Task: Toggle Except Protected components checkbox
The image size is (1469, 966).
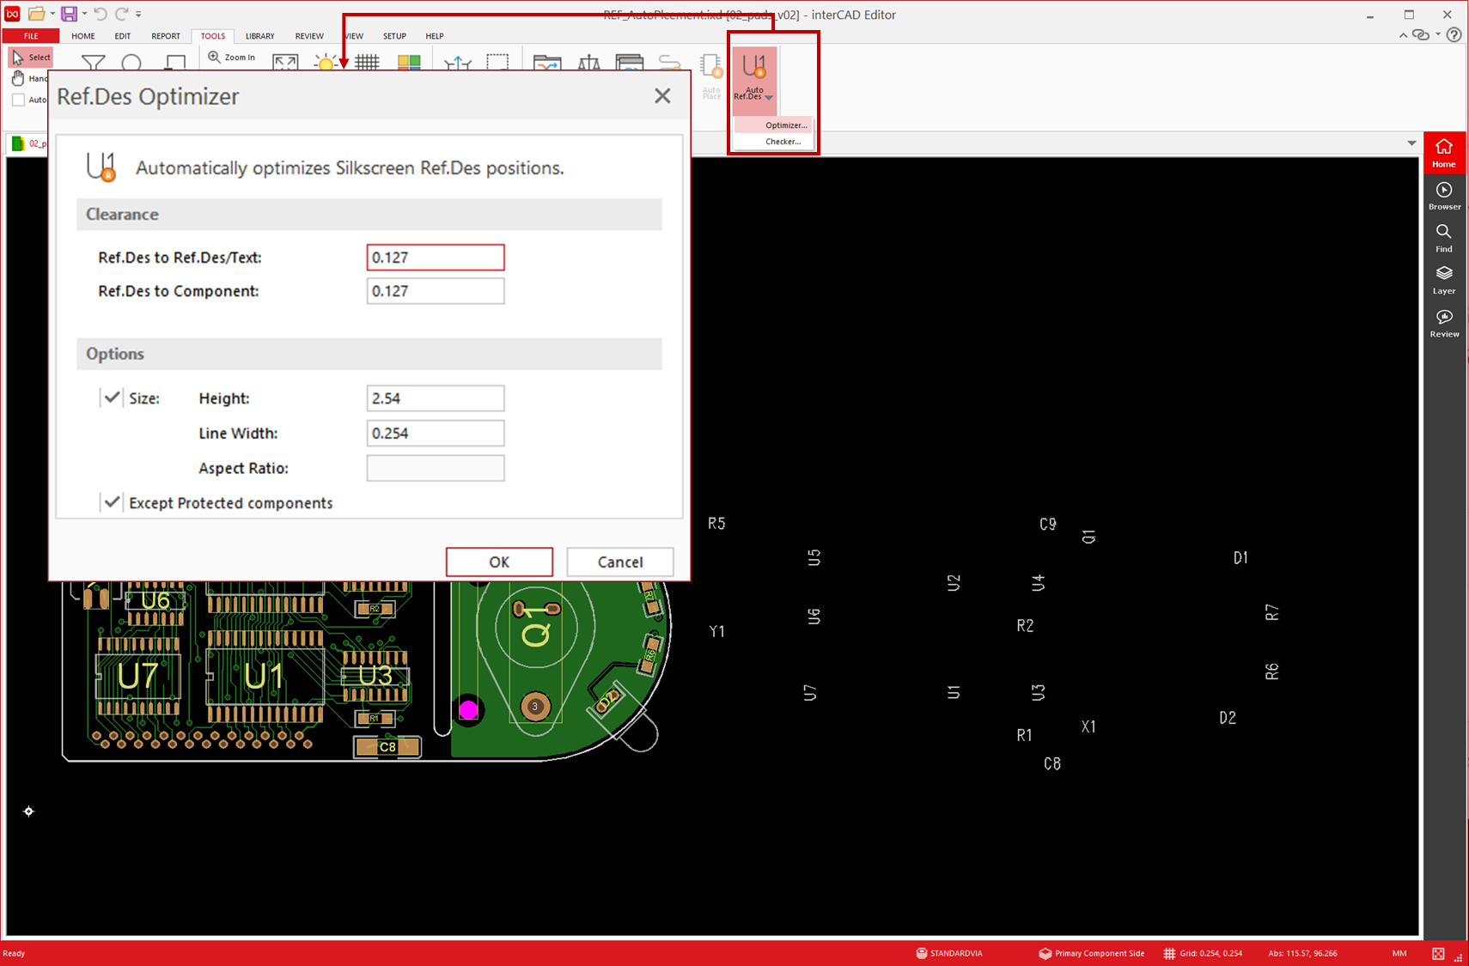Action: click(112, 502)
